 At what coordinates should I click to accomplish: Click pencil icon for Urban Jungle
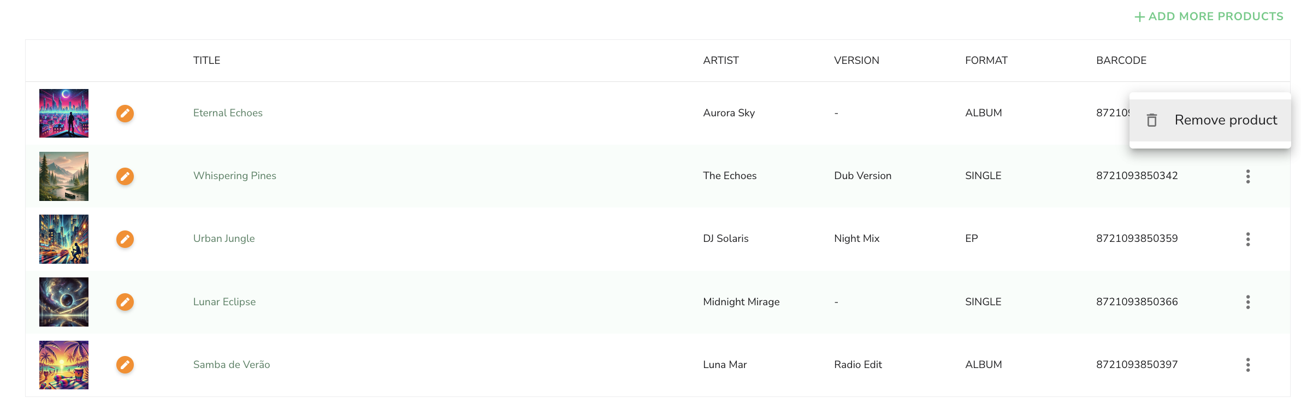pos(125,239)
